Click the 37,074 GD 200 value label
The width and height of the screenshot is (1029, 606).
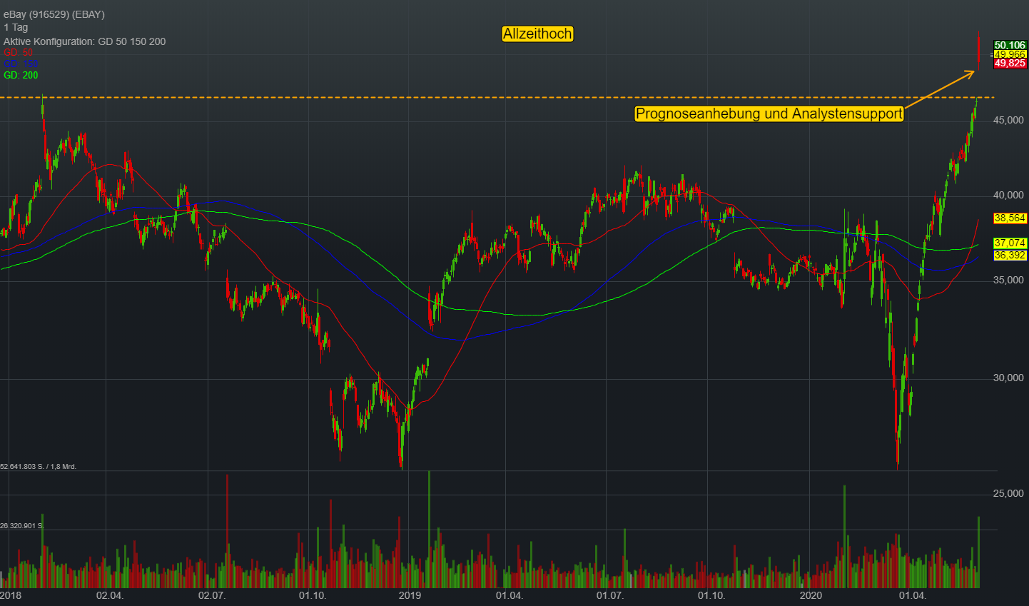point(1010,243)
